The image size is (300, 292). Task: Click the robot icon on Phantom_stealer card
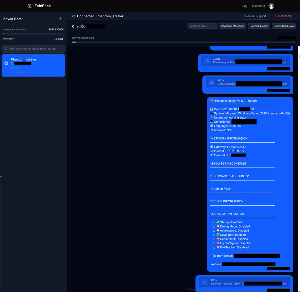coord(6,63)
